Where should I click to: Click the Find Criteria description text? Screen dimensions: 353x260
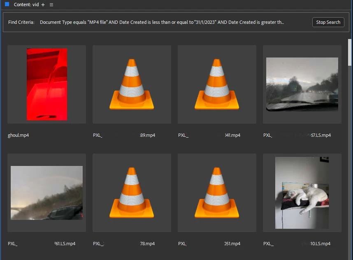[162, 22]
